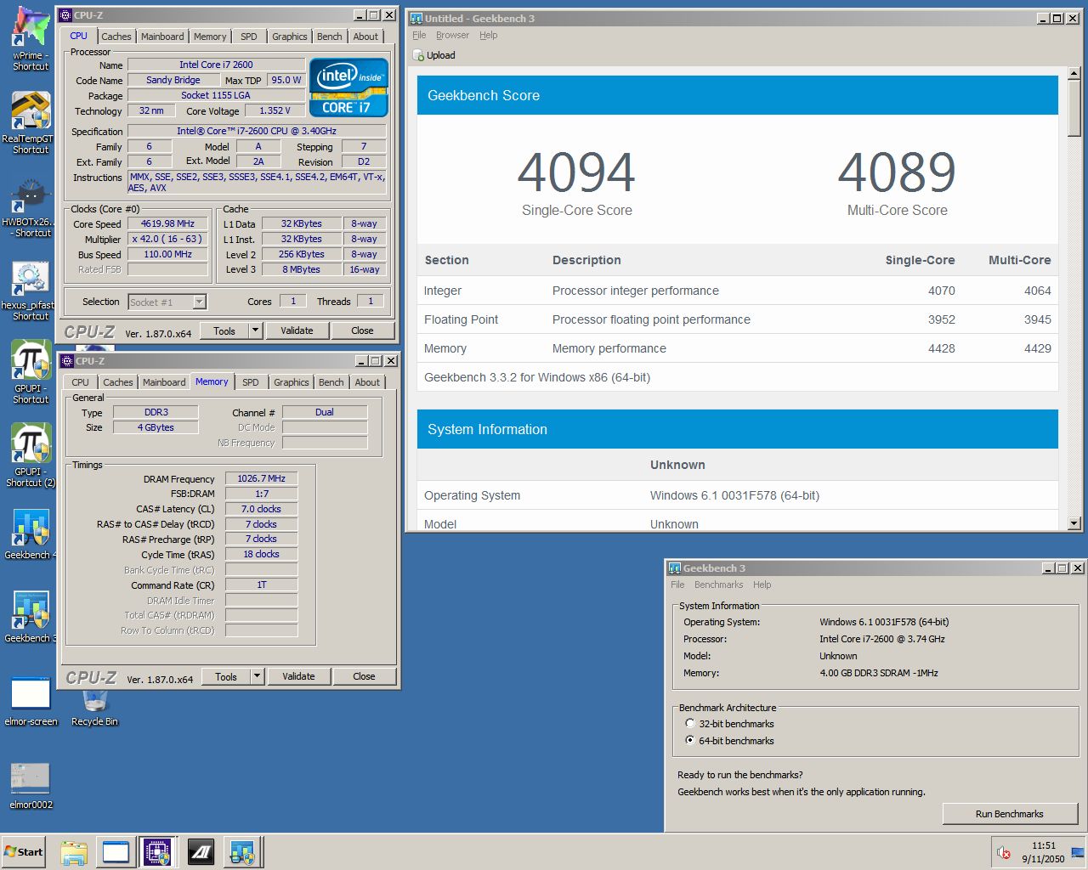The image size is (1088, 870).
Task: Click Tools button in top CPU-Z window
Action: (224, 330)
